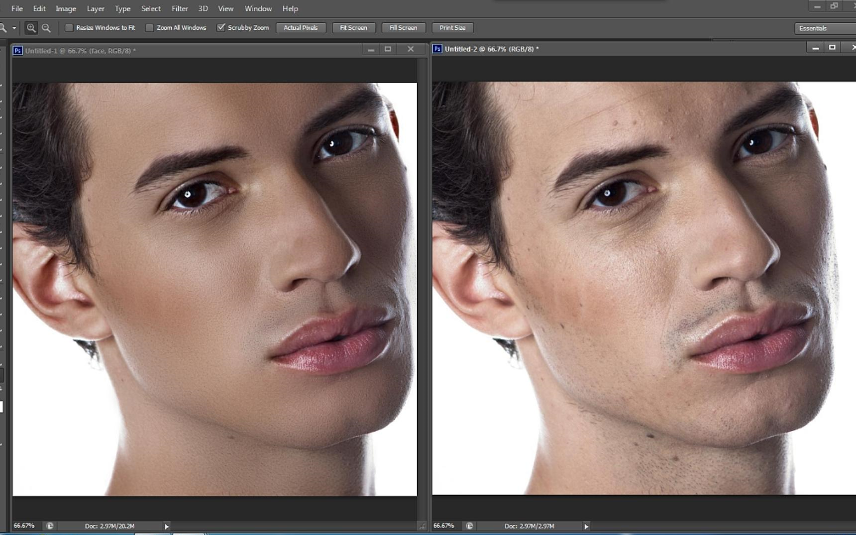Click the retouched face image in Untitled-1
Viewport: 856px width, 535px height.
214,289
